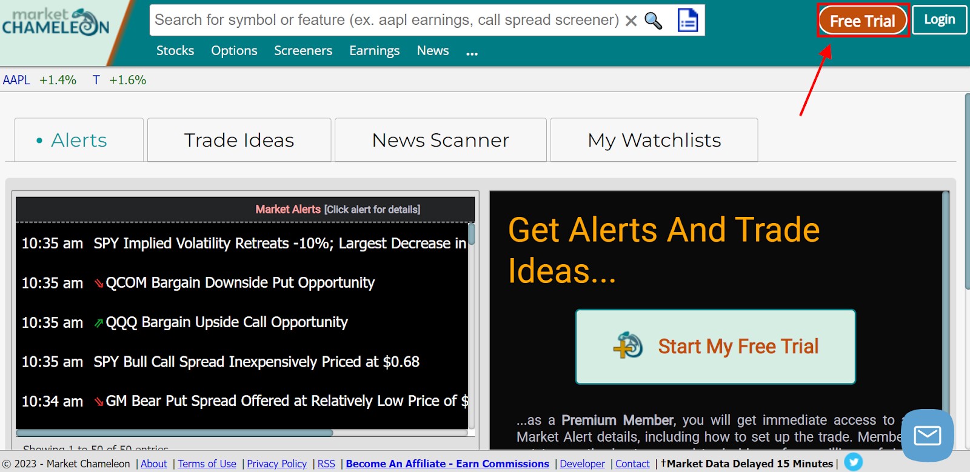Open the News menu
The height and width of the screenshot is (472, 970).
[433, 51]
